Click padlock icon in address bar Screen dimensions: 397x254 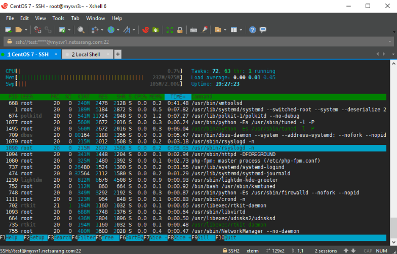9,41
